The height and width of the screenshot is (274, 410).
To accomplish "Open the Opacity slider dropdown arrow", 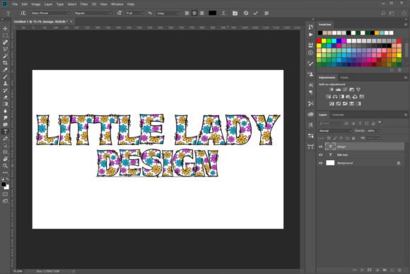I will (x=378, y=131).
